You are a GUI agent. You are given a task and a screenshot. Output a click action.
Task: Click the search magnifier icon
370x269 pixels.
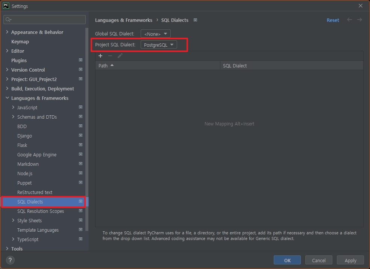(8, 19)
